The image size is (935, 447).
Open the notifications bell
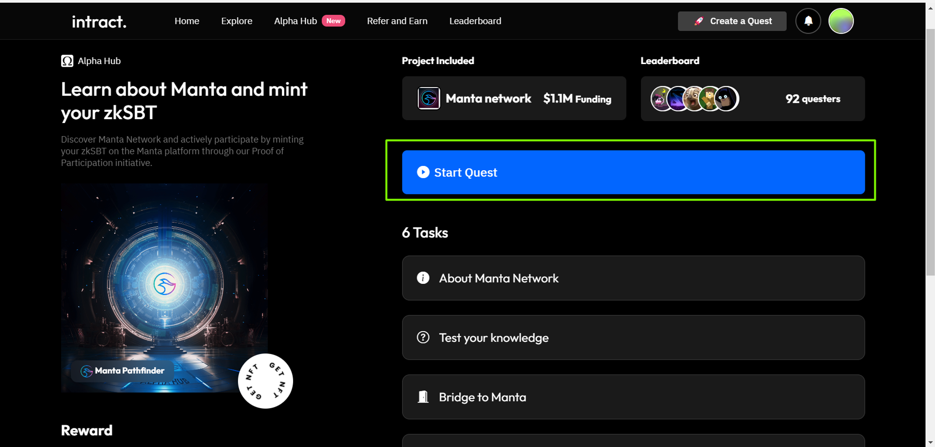click(808, 21)
